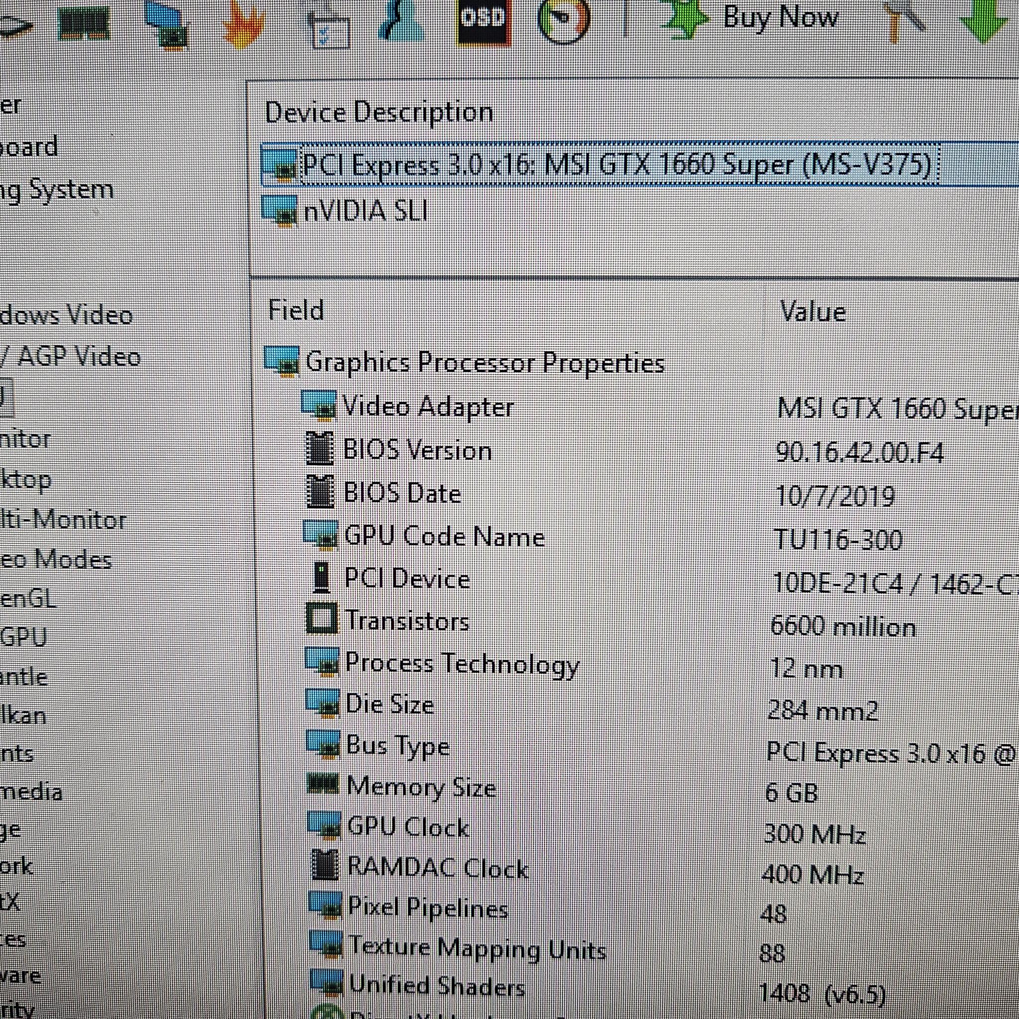The image size is (1019, 1019).
Task: Open the SensorPanel gauge toolbar icon
Action: click(x=563, y=20)
